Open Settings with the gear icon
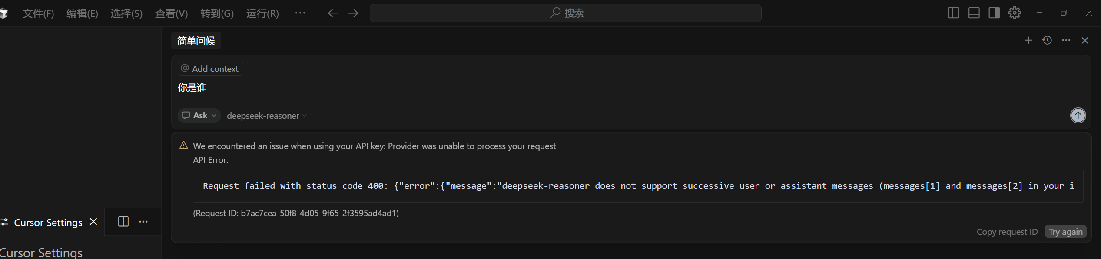Viewport: 1101px width, 259px height. pyautogui.click(x=1015, y=13)
